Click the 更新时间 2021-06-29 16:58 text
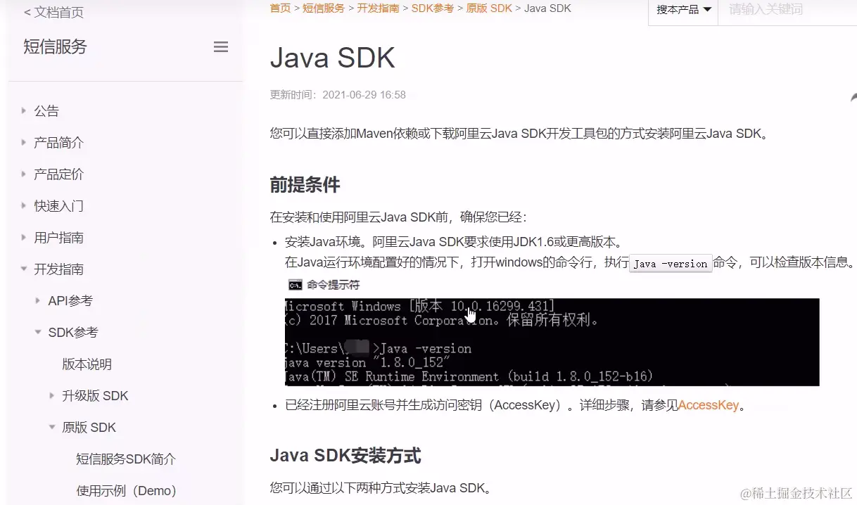This screenshot has width=857, height=505. [x=338, y=95]
